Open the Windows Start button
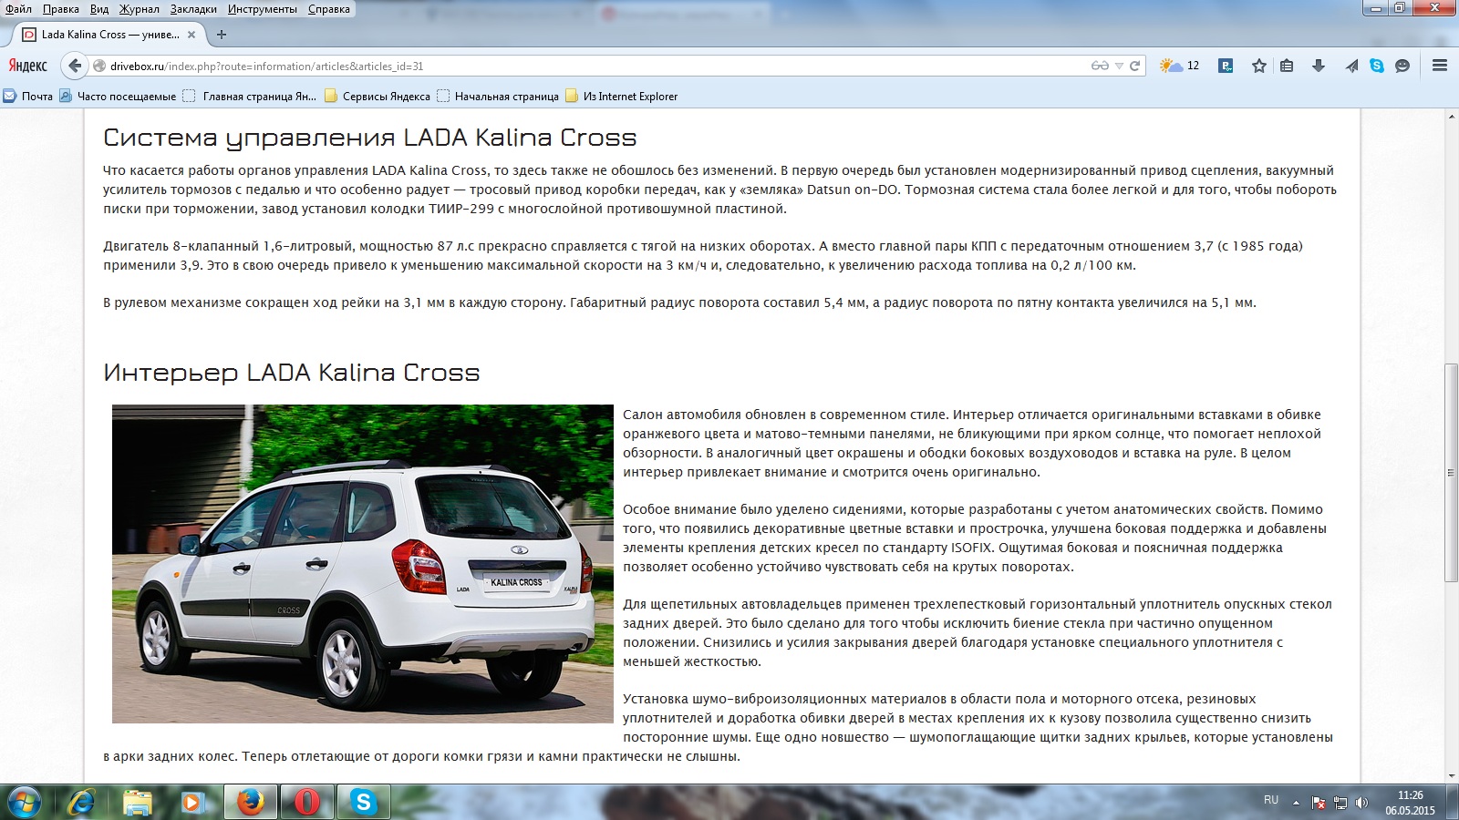This screenshot has width=1459, height=820. click(x=24, y=802)
